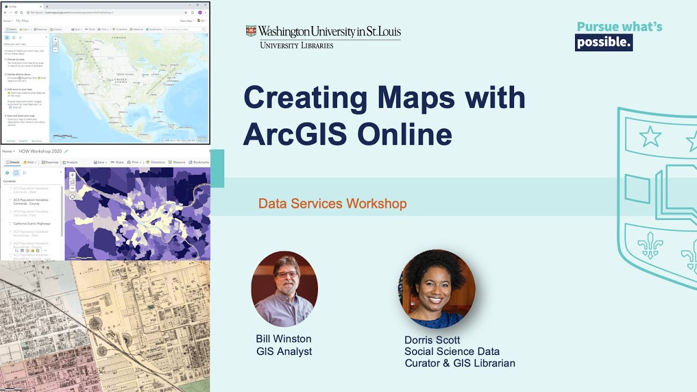
Task: Click Directions in HDW Workshop toolbar
Action: (x=155, y=162)
